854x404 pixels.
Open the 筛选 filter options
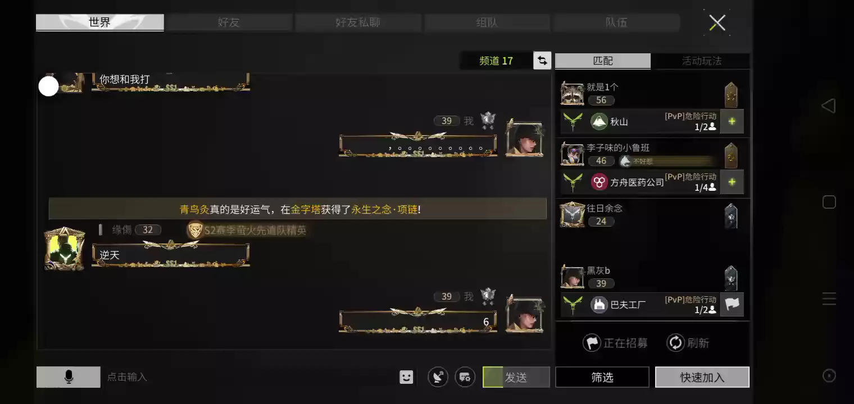(602, 377)
